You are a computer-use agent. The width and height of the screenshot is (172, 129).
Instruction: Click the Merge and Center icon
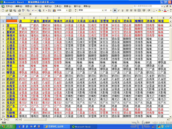click(139, 10)
